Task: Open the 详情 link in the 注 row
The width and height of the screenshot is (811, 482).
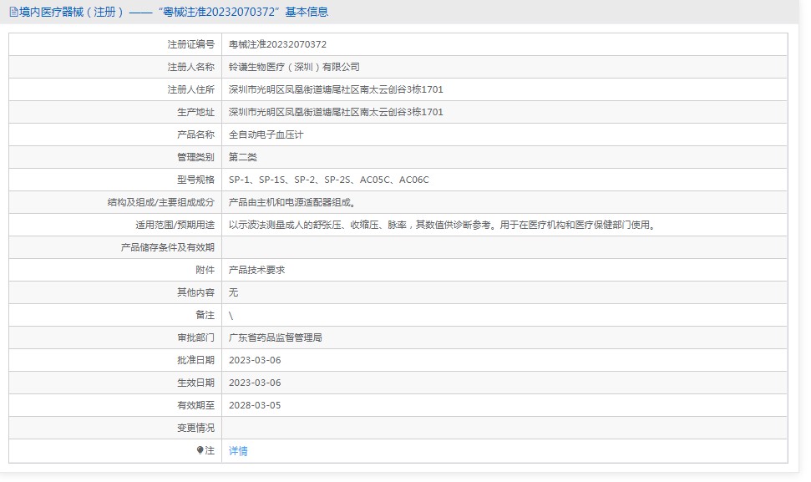Action: (x=238, y=451)
